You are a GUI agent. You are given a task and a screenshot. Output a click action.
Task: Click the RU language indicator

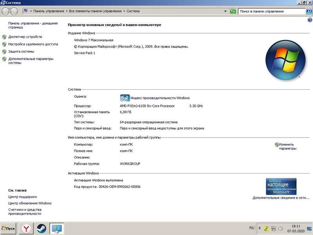(x=252, y=228)
